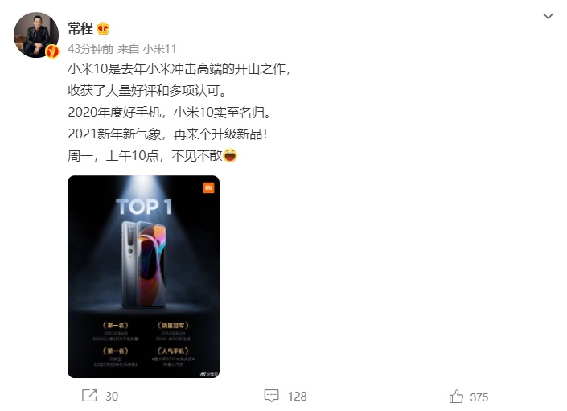Click the TOP 1 heading on poster

[x=143, y=207]
